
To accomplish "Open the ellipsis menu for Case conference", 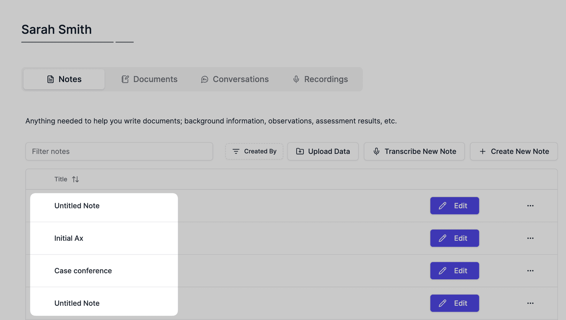I will pos(530,271).
